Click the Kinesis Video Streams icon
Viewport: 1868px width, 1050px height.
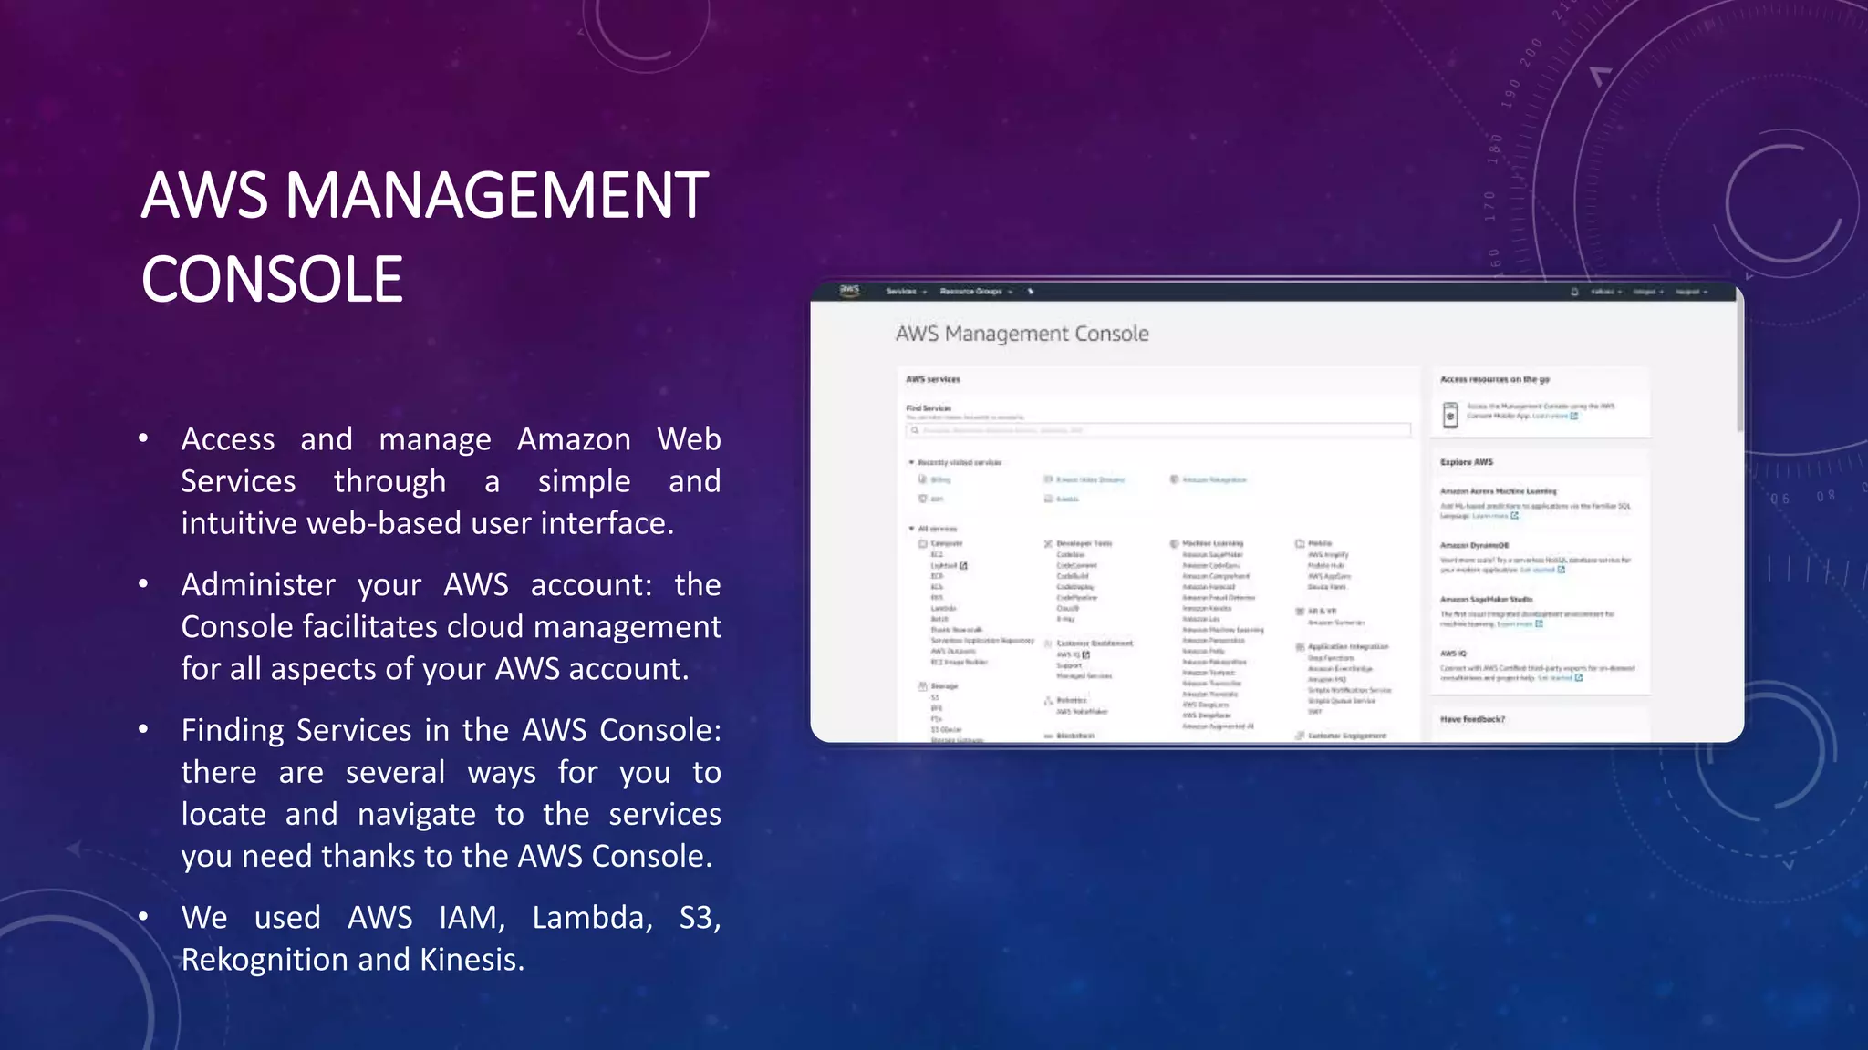point(1048,479)
